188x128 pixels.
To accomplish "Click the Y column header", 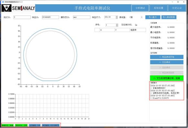I will [122, 30].
